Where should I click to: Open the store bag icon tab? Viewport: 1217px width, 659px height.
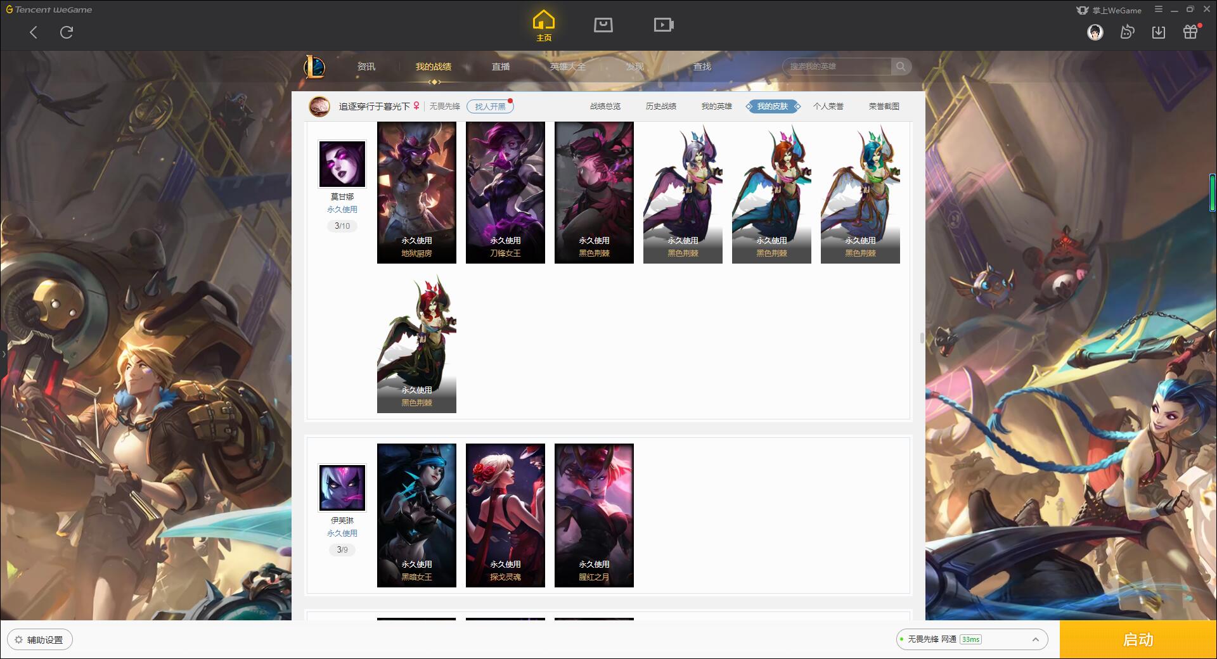pyautogui.click(x=603, y=25)
